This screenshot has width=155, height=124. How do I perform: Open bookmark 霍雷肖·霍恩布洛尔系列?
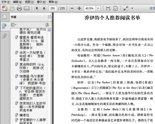(x=32, y=43)
